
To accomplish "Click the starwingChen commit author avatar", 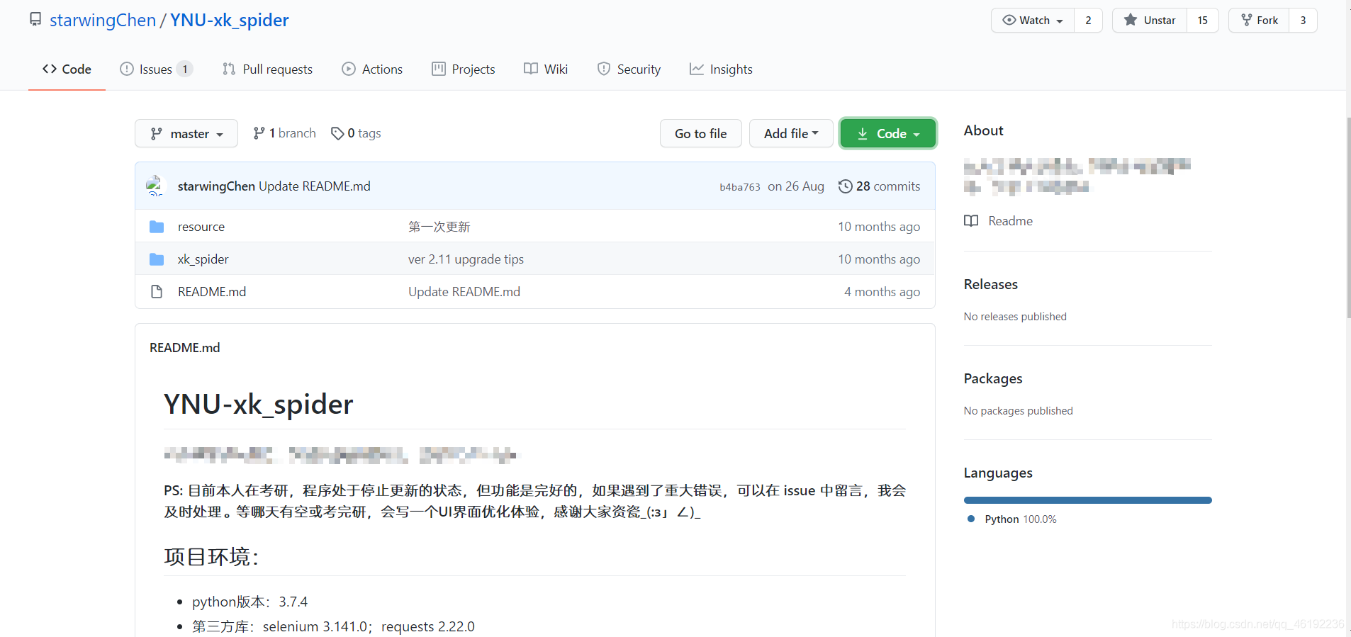I will tap(156, 186).
